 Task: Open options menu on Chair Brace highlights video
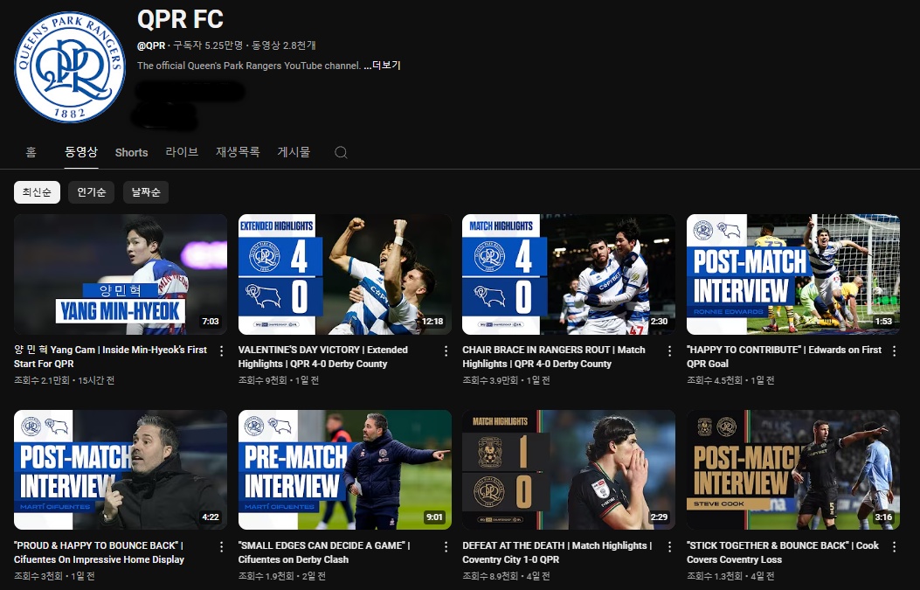(x=669, y=350)
